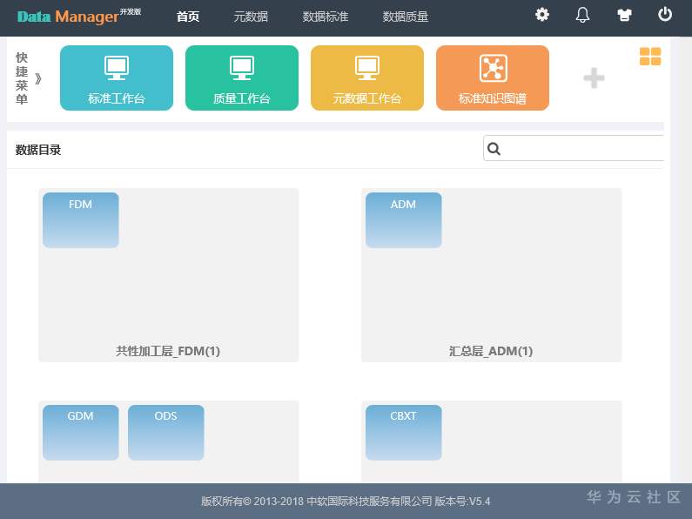Open the 数据标准 menu

tap(326, 17)
